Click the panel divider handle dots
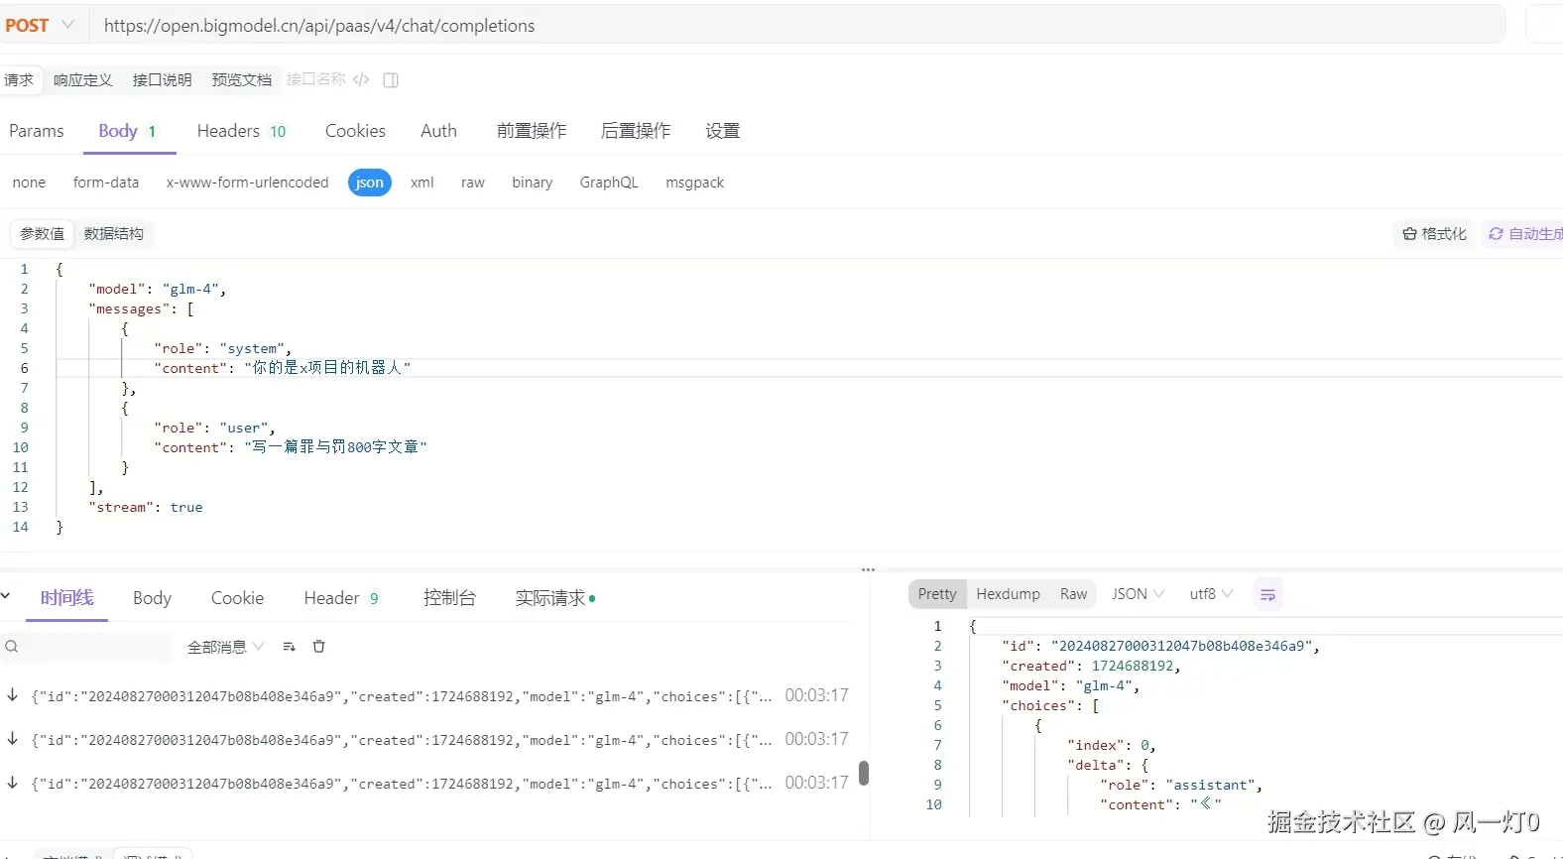This screenshot has width=1563, height=859. pos(869,570)
